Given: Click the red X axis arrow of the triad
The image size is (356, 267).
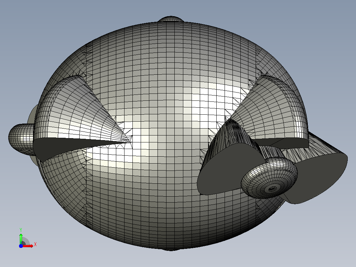Looking at the screenshot, I should click(28, 246).
